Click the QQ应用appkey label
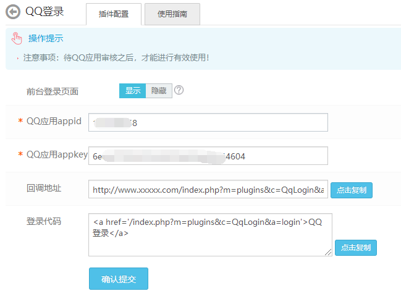401x291 pixels. click(x=57, y=154)
